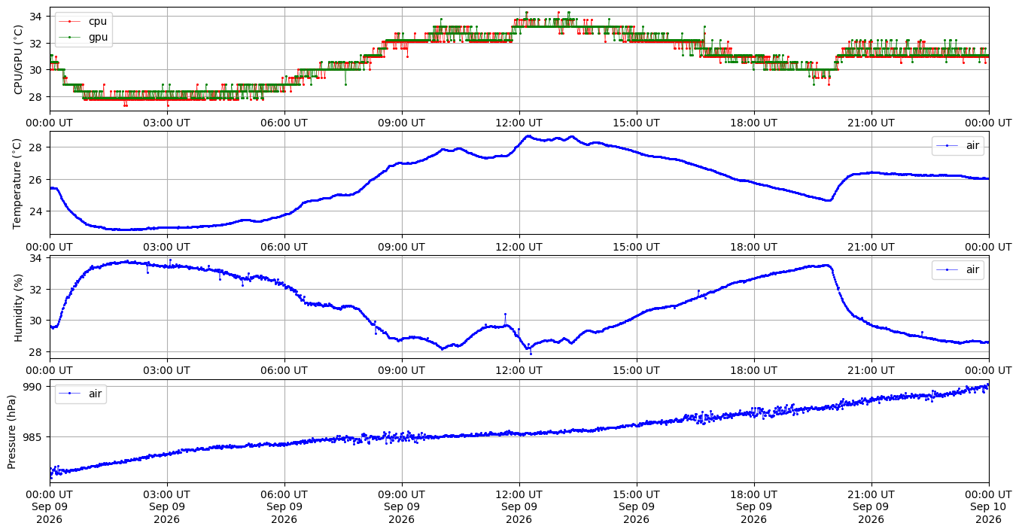1019x532 pixels.
Task: Click the air legend in Temperature plot
Action: 958,146
